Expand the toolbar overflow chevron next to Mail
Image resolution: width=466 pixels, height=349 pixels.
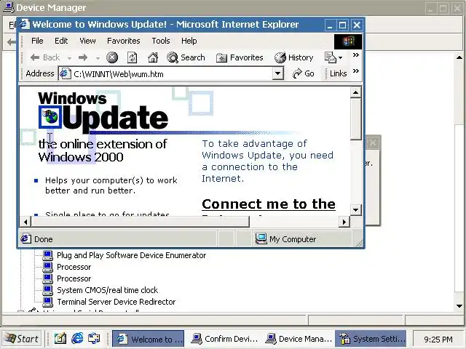(x=356, y=55)
